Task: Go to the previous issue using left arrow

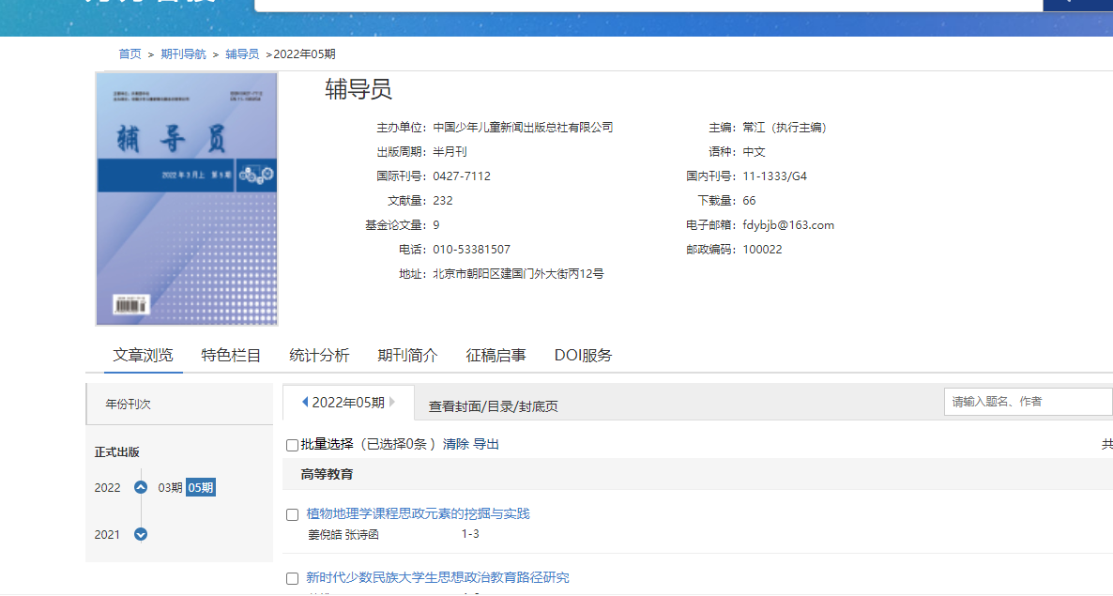Action: click(x=305, y=402)
